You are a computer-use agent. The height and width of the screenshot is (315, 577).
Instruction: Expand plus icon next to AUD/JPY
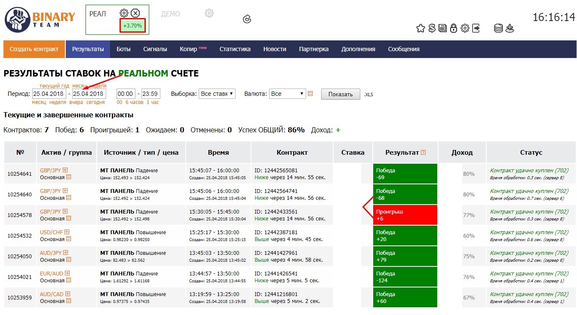pyautogui.click(x=66, y=253)
